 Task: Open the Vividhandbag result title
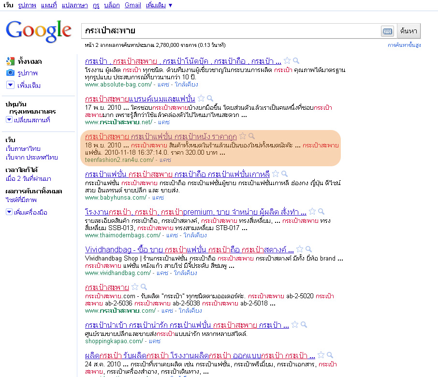[190, 250]
